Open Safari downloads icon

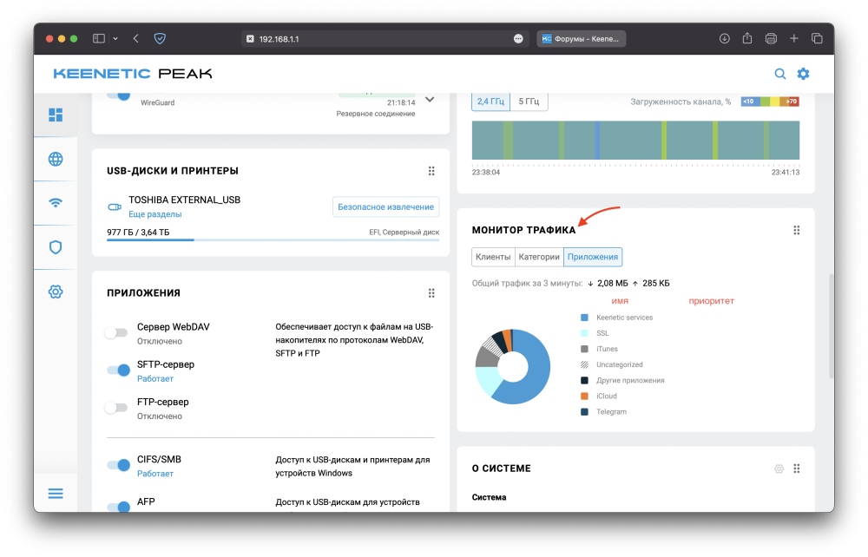[x=724, y=39]
